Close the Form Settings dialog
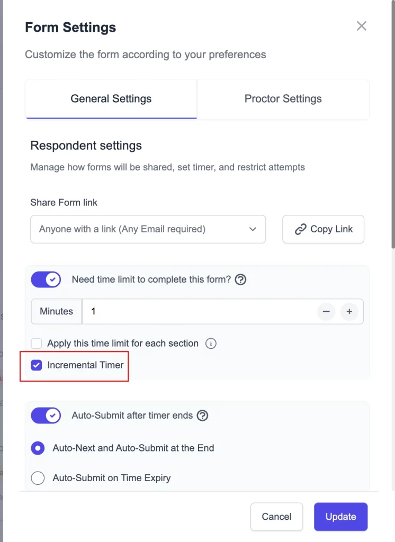The width and height of the screenshot is (395, 542). [x=362, y=26]
